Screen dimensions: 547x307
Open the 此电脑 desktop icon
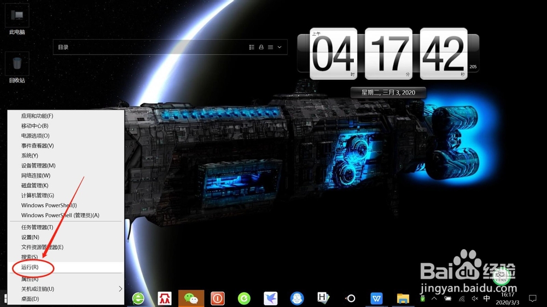click(17, 20)
